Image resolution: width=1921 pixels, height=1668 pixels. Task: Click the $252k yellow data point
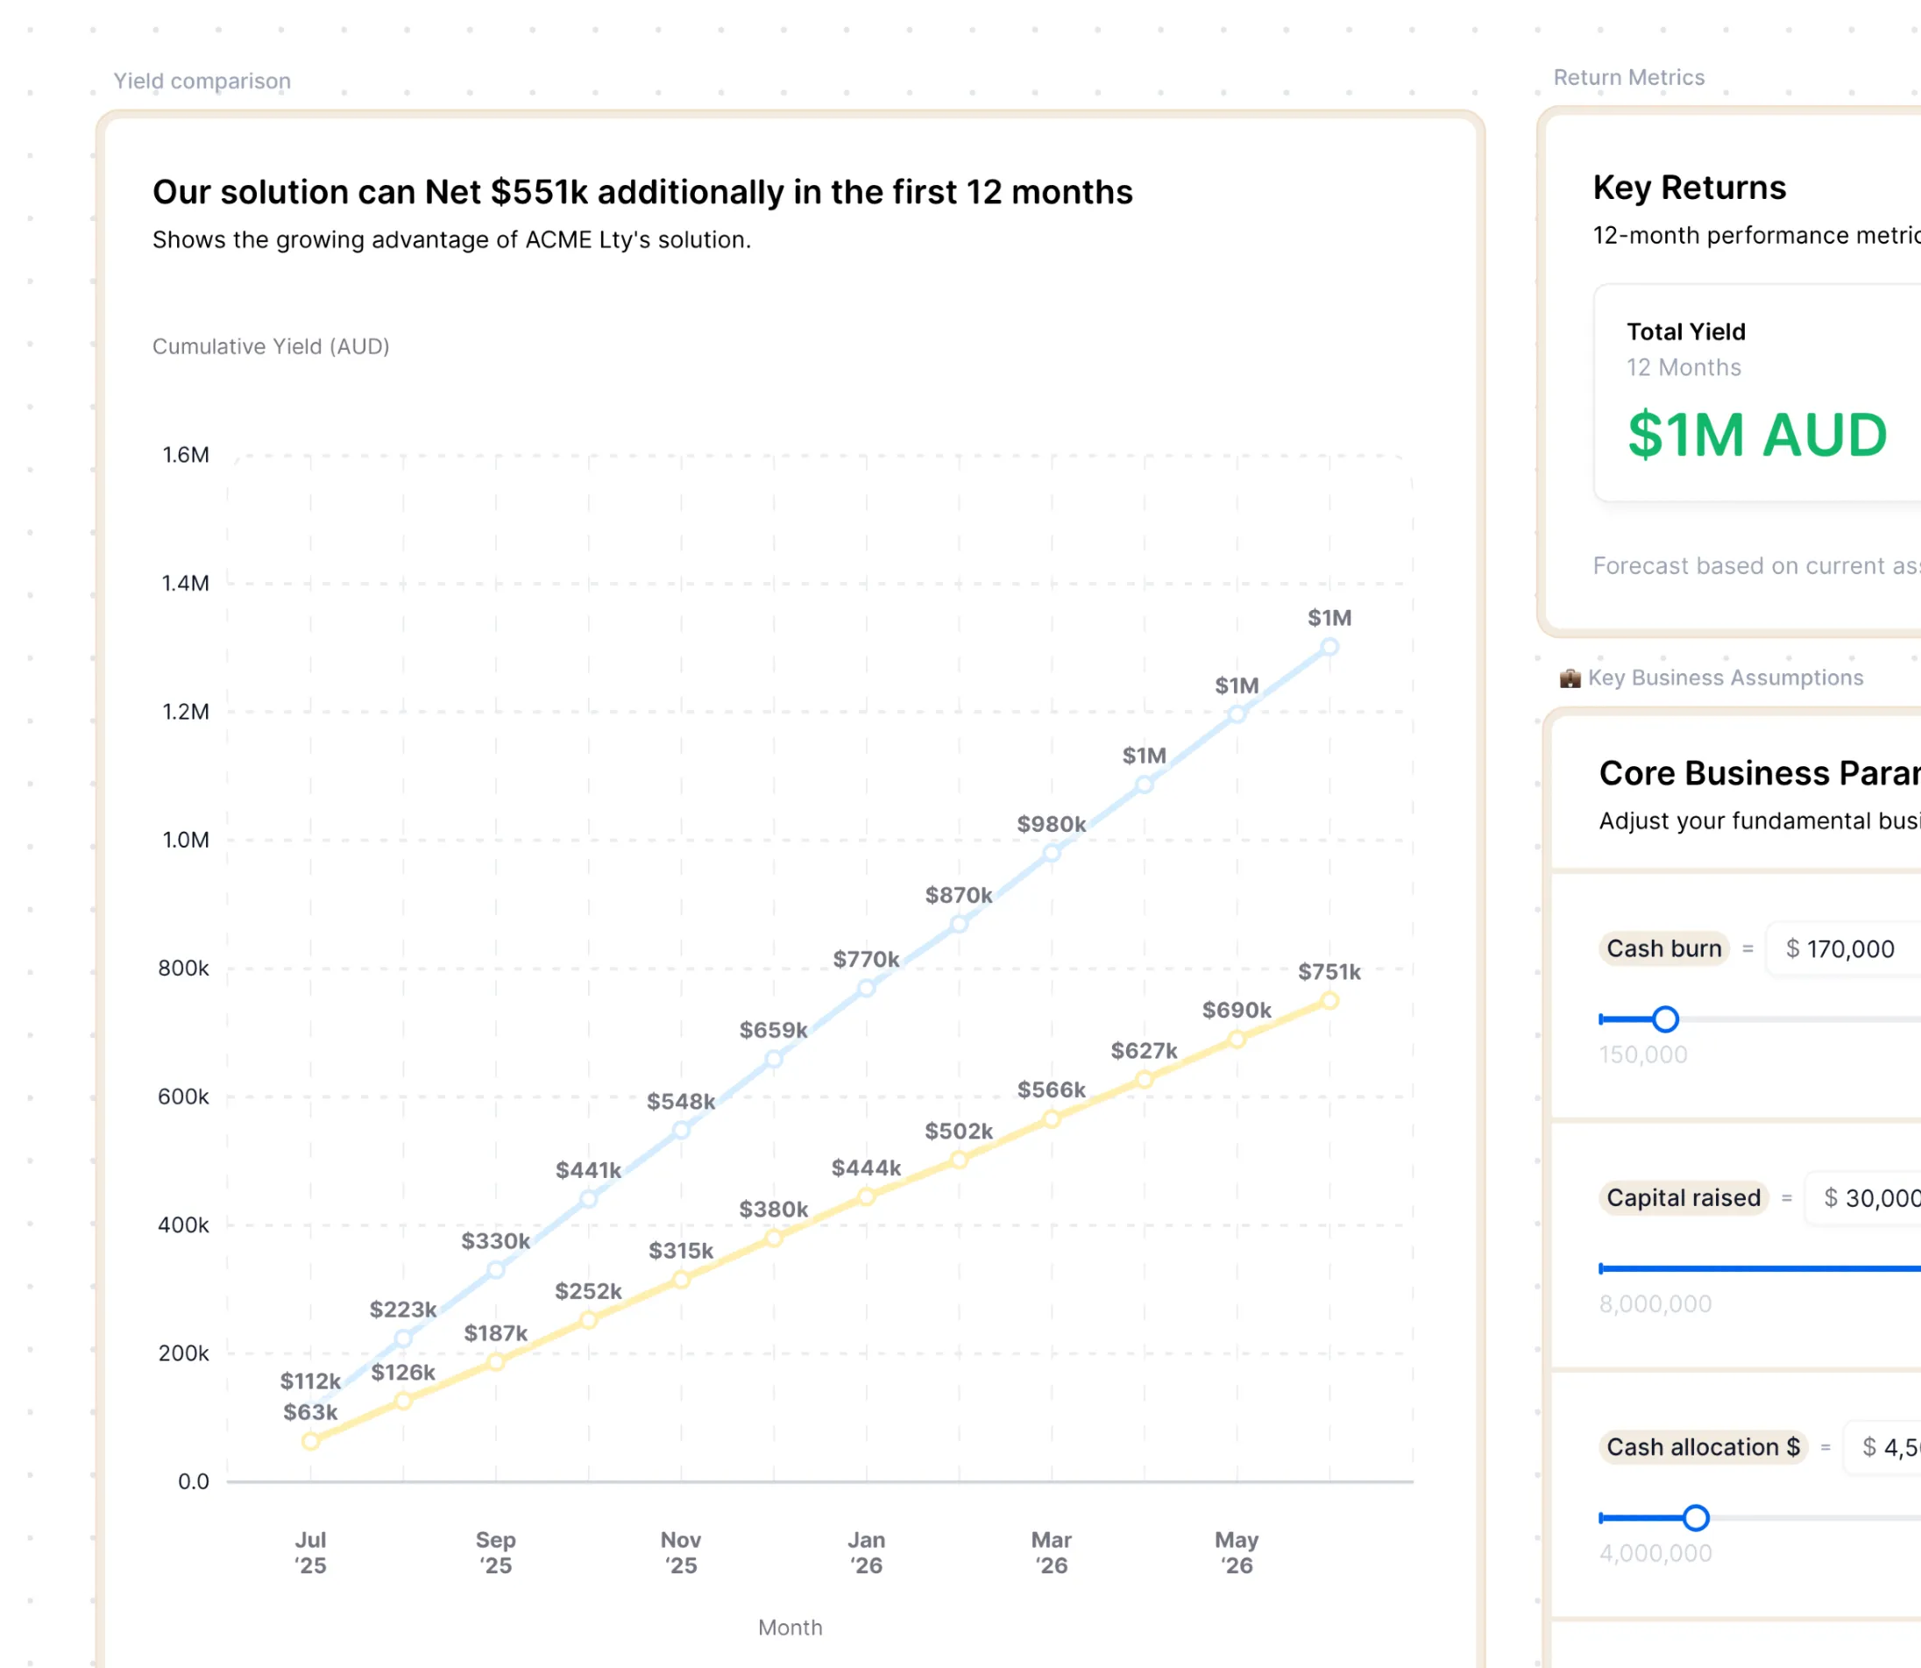click(588, 1320)
